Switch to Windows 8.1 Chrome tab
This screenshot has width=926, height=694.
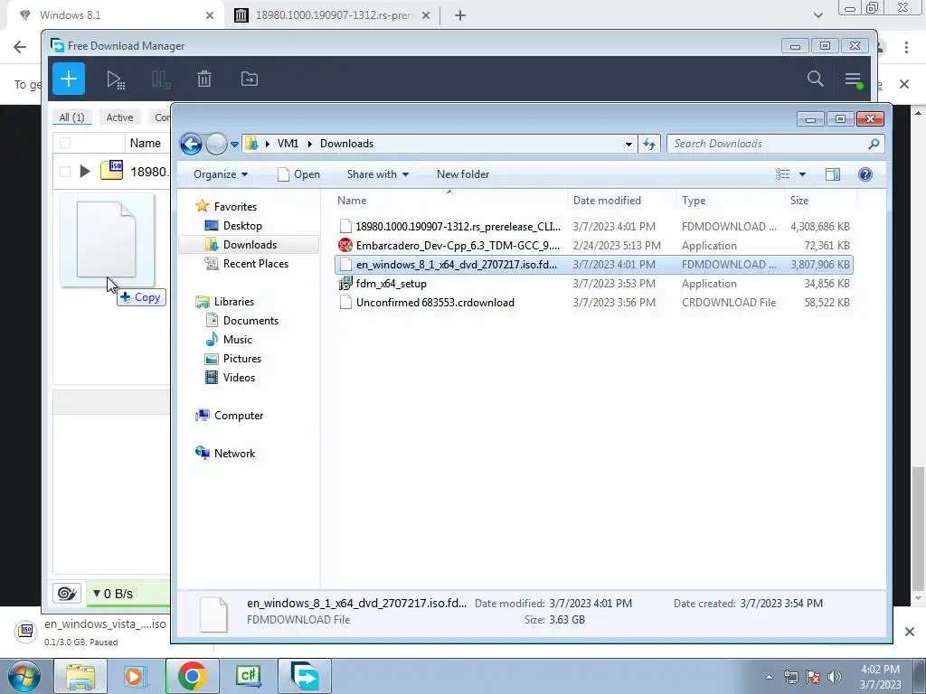pos(116,15)
